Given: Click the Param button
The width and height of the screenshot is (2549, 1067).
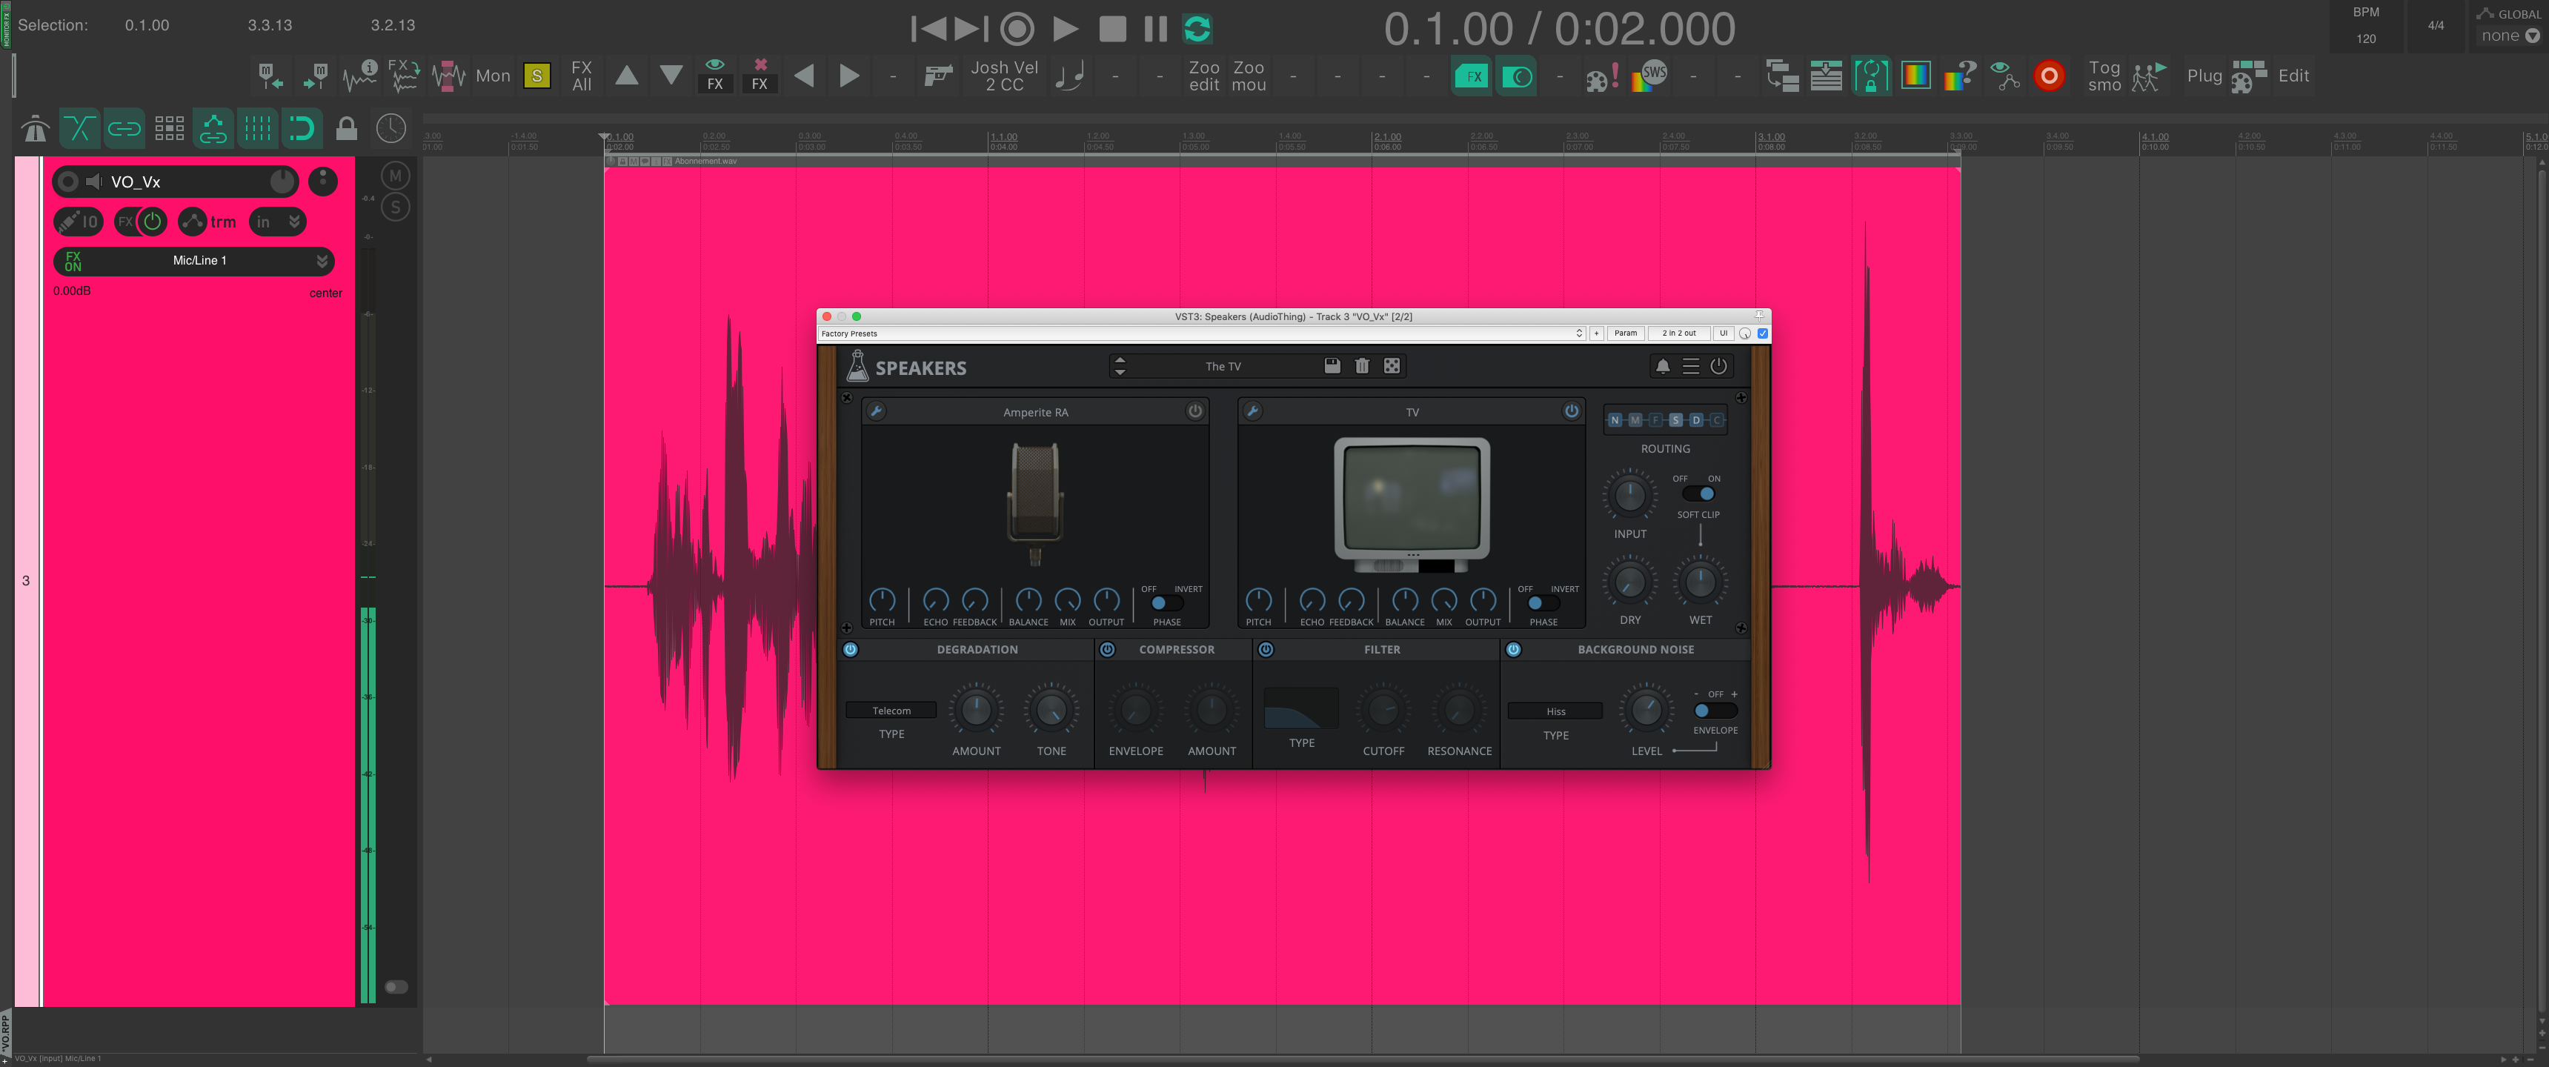Looking at the screenshot, I should tap(1625, 333).
